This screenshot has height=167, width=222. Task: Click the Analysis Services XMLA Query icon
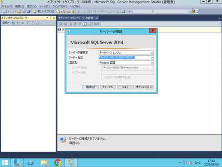tap(73, 11)
